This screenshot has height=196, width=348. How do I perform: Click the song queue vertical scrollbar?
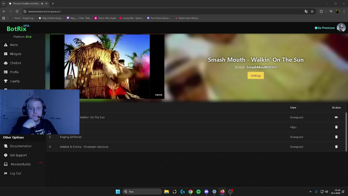coord(346,132)
